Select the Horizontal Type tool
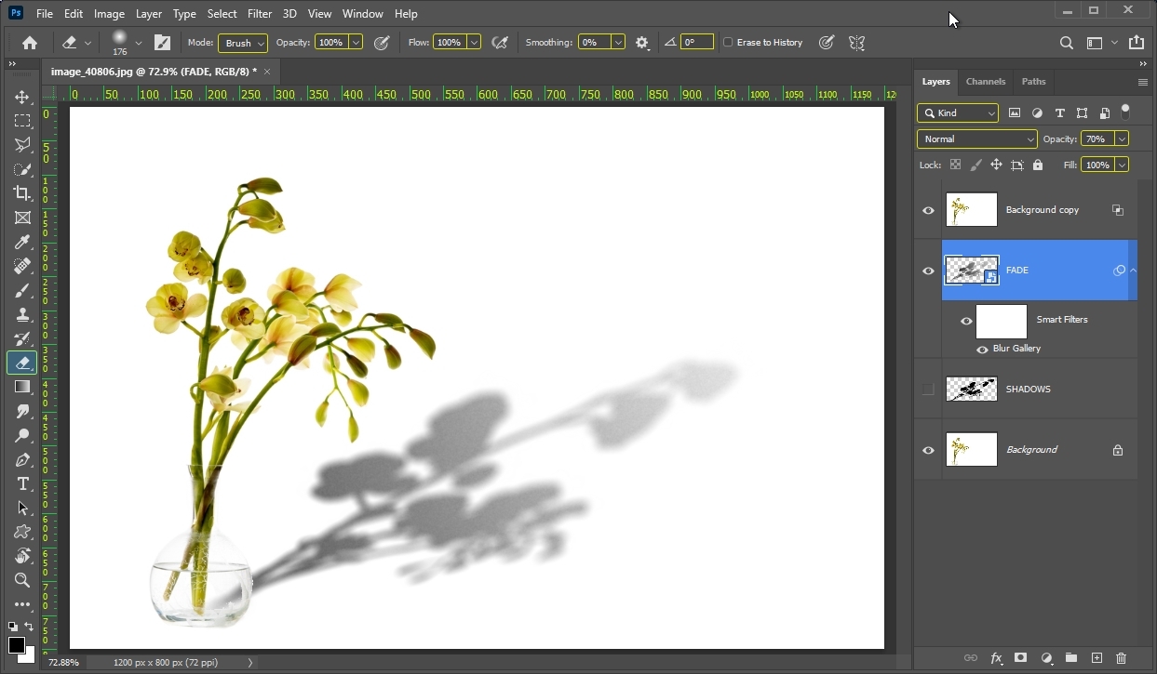The image size is (1157, 674). click(x=22, y=483)
